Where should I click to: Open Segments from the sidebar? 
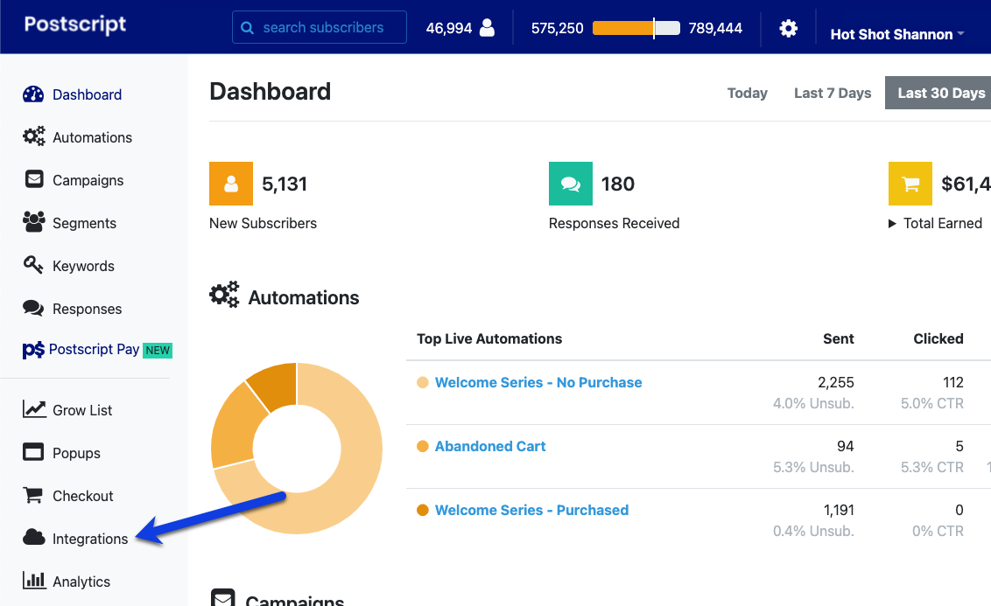pyautogui.click(x=84, y=224)
